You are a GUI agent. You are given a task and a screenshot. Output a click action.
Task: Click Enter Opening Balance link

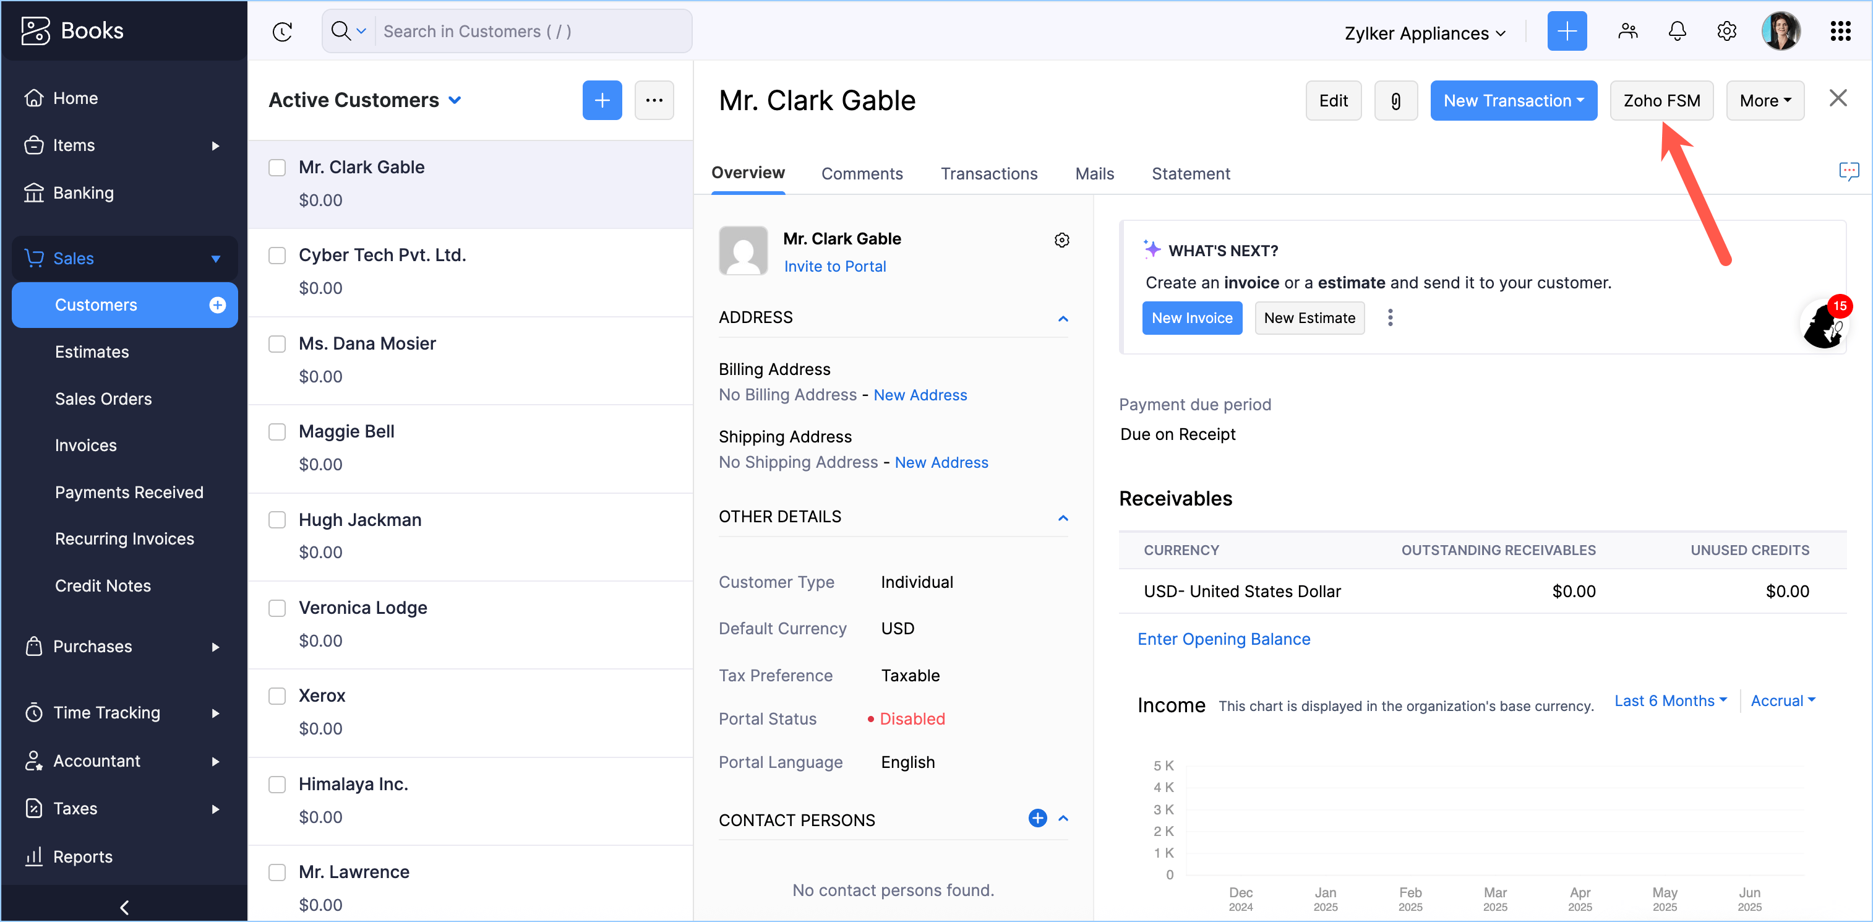[1223, 639]
